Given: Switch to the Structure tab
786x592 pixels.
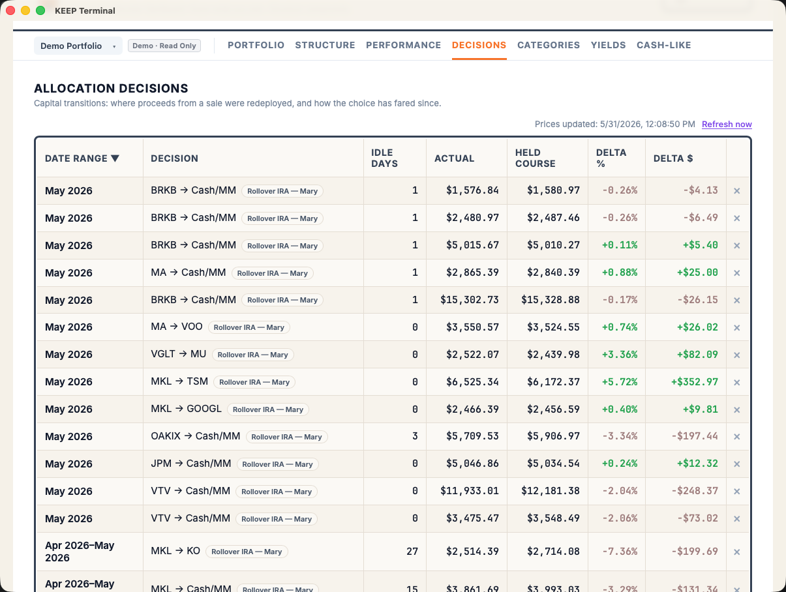Looking at the screenshot, I should pos(325,45).
